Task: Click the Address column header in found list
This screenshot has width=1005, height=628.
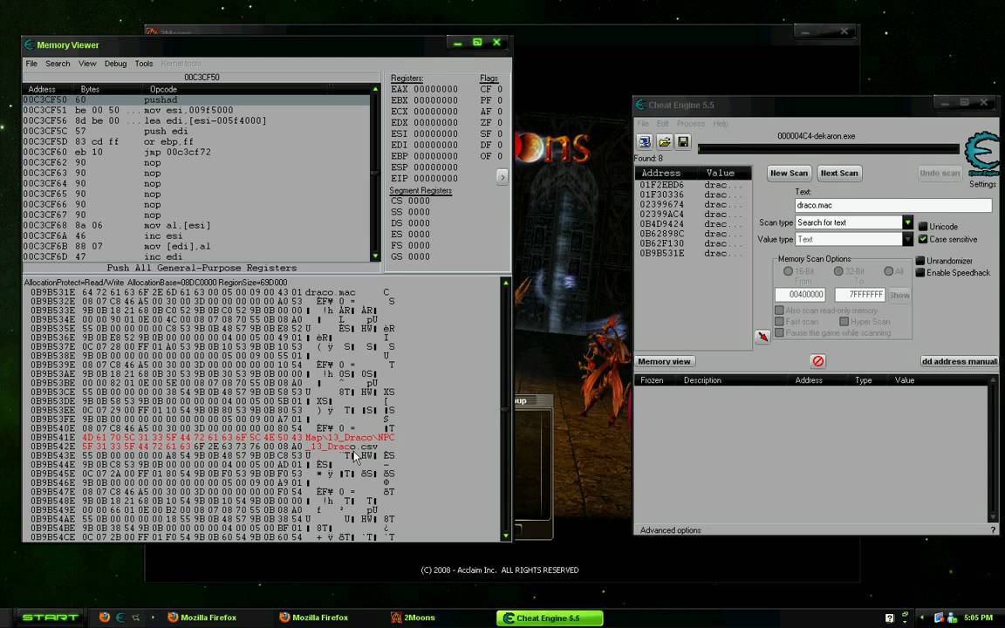Action: click(660, 173)
